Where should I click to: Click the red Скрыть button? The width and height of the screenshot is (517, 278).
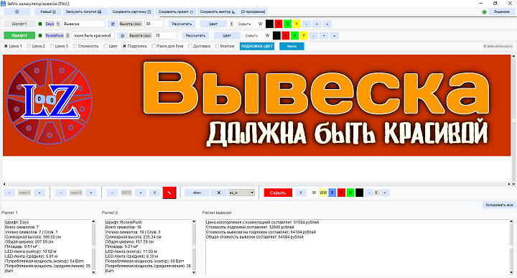tap(278, 193)
